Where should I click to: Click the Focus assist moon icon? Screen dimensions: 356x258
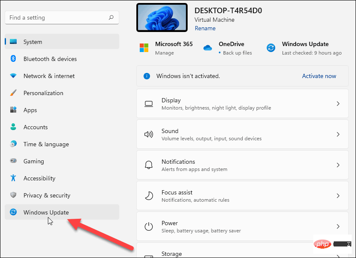point(149,196)
